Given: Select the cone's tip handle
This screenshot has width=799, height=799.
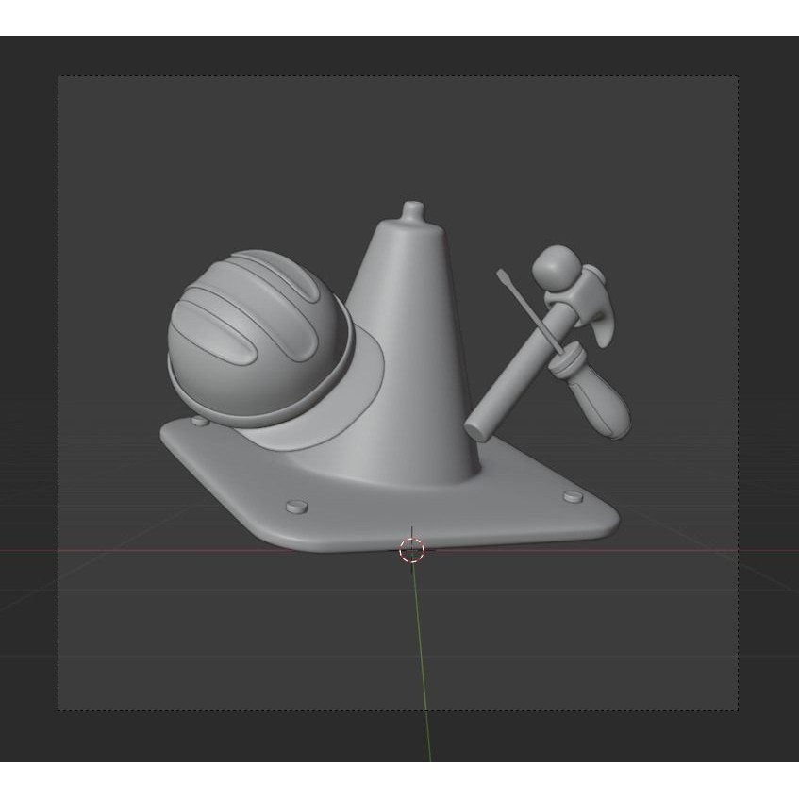Looking at the screenshot, I should (415, 208).
